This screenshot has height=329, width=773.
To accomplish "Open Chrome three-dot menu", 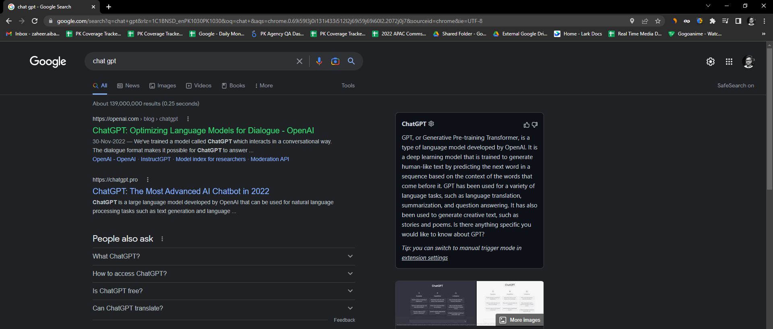I will tap(764, 21).
